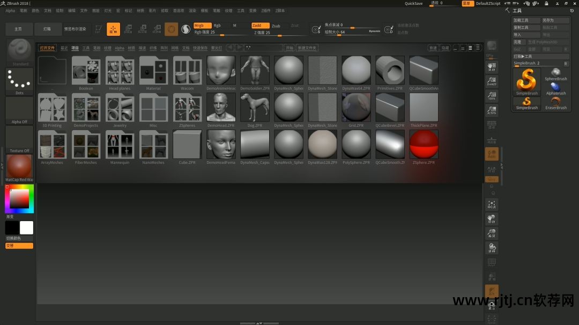Open the Alpha menu
The width and height of the screenshot is (579, 325).
click(x=10, y=11)
